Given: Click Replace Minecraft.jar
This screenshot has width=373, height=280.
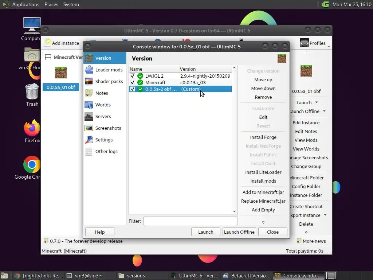Looking at the screenshot, I should point(263,201).
